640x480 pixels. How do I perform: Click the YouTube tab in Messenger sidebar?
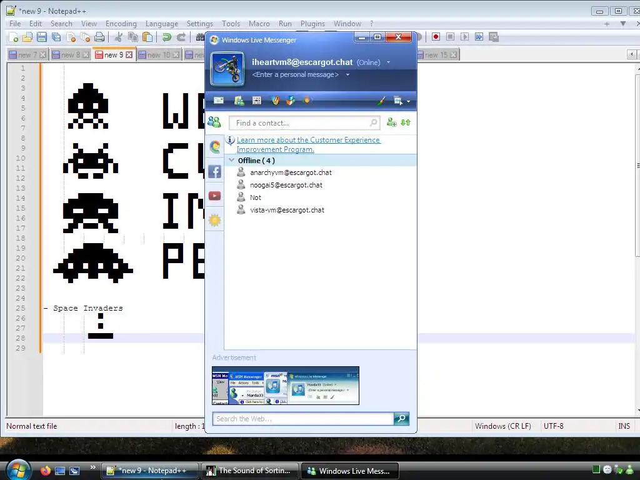pyautogui.click(x=215, y=196)
